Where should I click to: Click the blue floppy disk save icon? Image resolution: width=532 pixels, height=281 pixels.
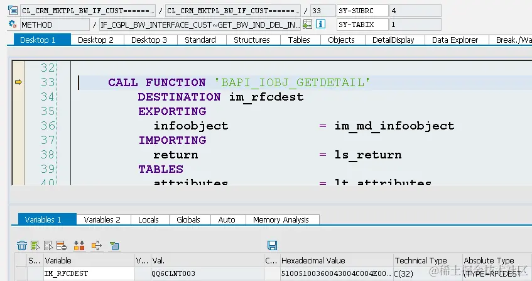(272, 245)
